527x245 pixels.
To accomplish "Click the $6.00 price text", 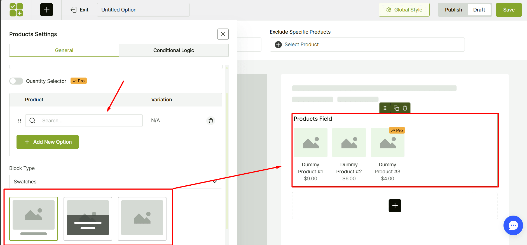I will (x=349, y=179).
